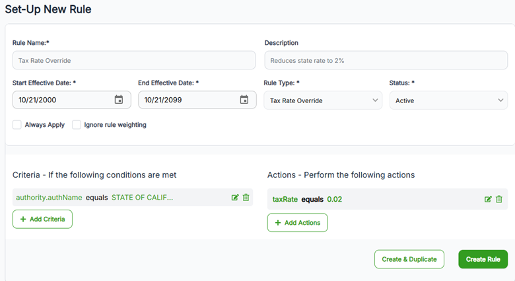
Task: Focus the Rule Name text field
Action: click(134, 60)
